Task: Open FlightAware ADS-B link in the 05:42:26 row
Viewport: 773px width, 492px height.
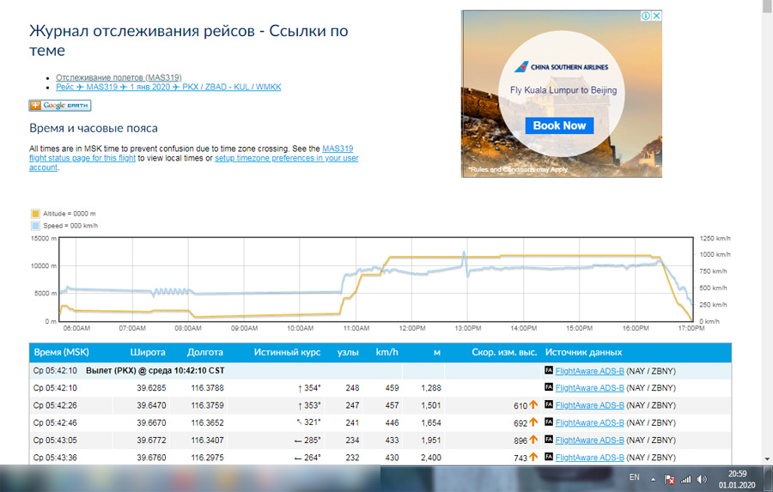Action: pos(589,405)
